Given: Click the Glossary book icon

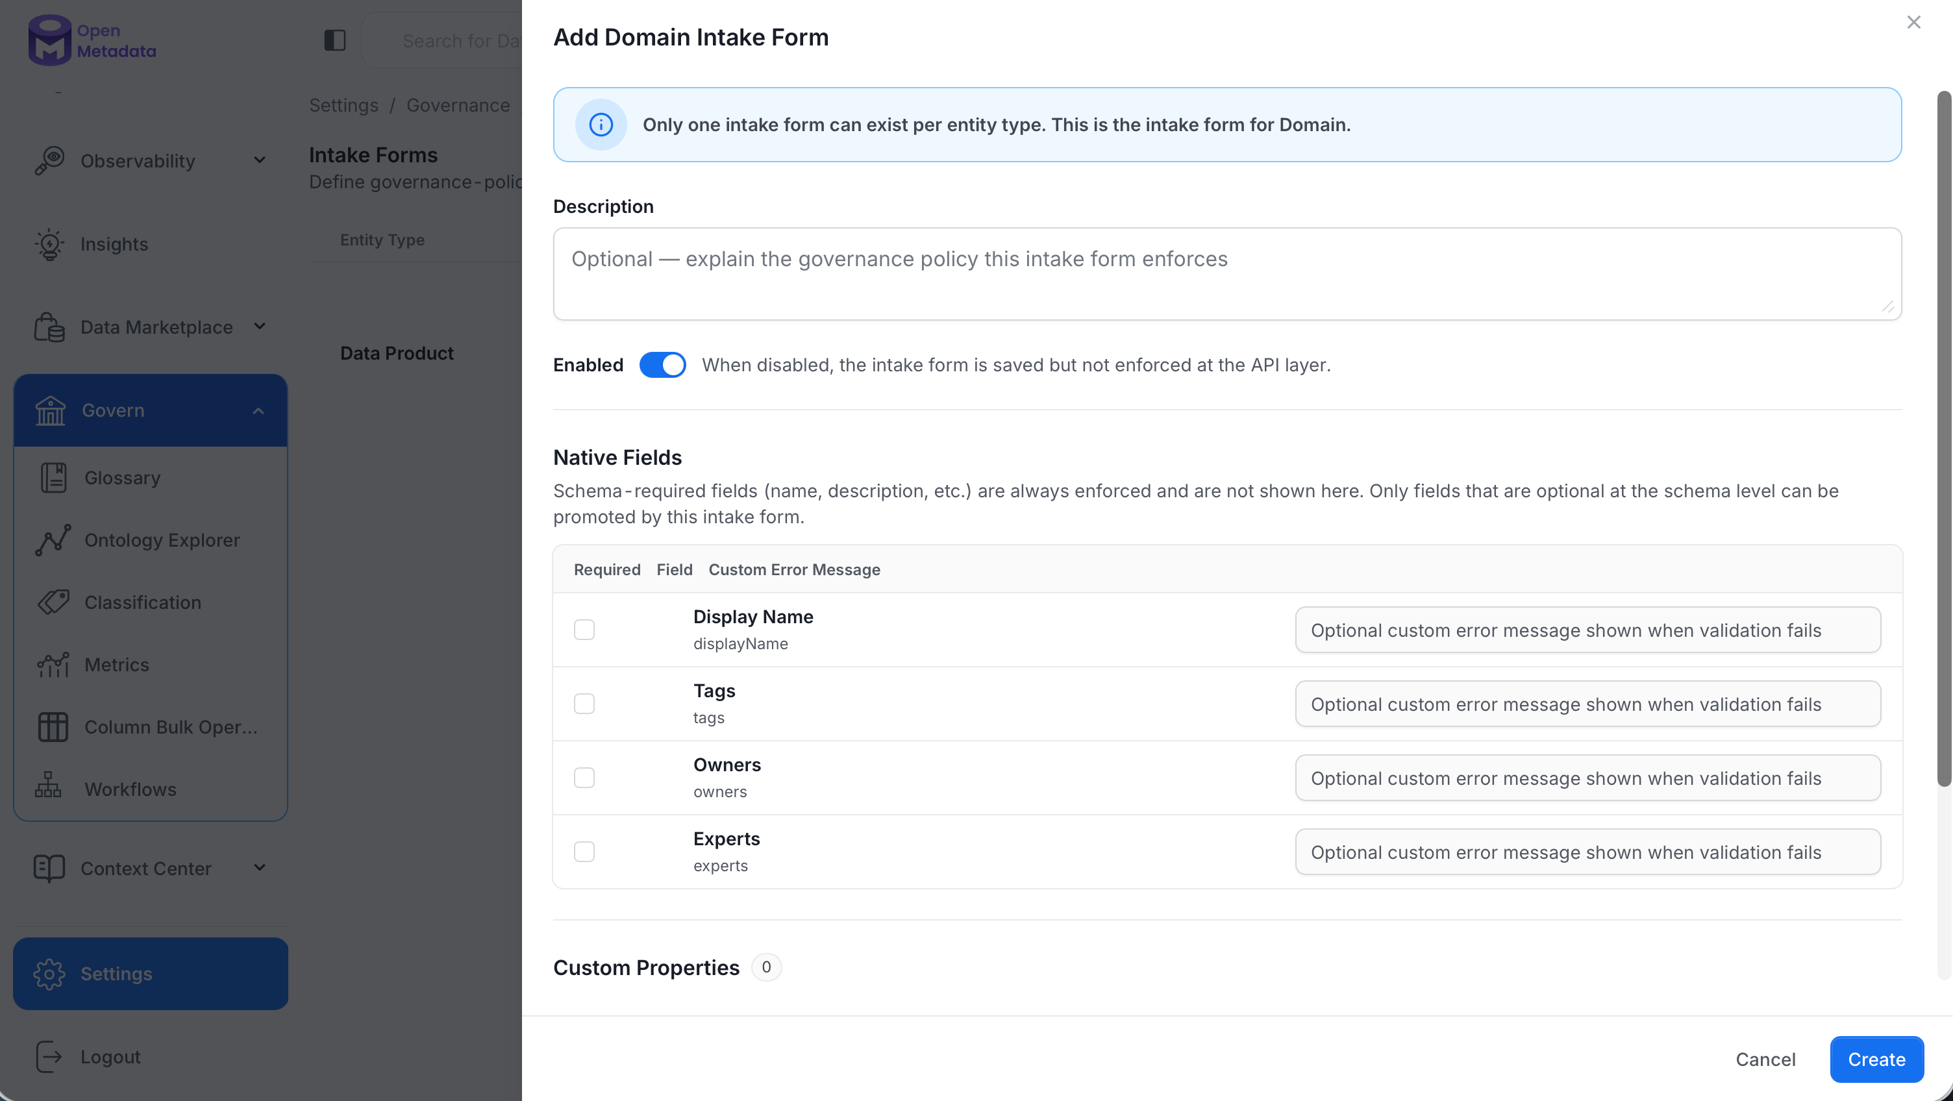Looking at the screenshot, I should tap(53, 478).
